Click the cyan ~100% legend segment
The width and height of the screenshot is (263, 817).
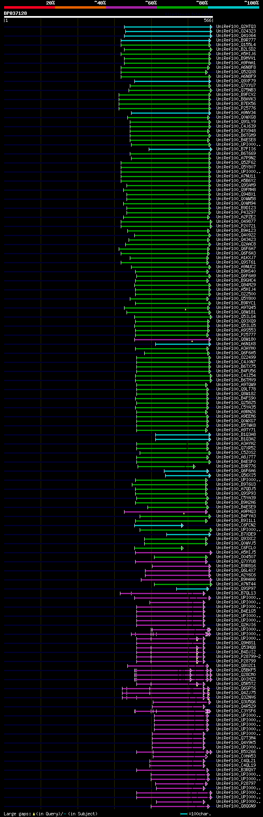pos(233,7)
